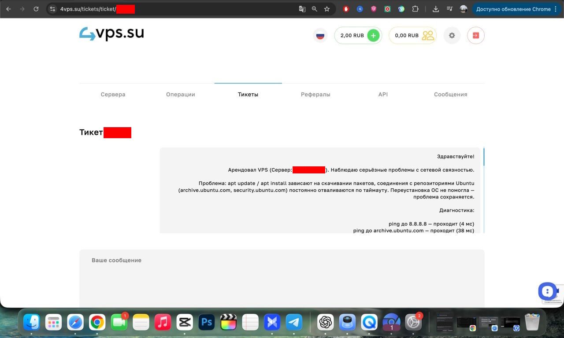Select the Russian flag language icon
Screen dimensions: 564x338
click(x=320, y=36)
